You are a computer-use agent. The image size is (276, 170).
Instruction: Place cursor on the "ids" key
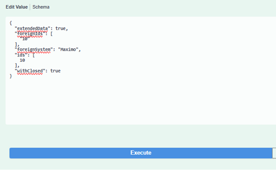(21, 55)
